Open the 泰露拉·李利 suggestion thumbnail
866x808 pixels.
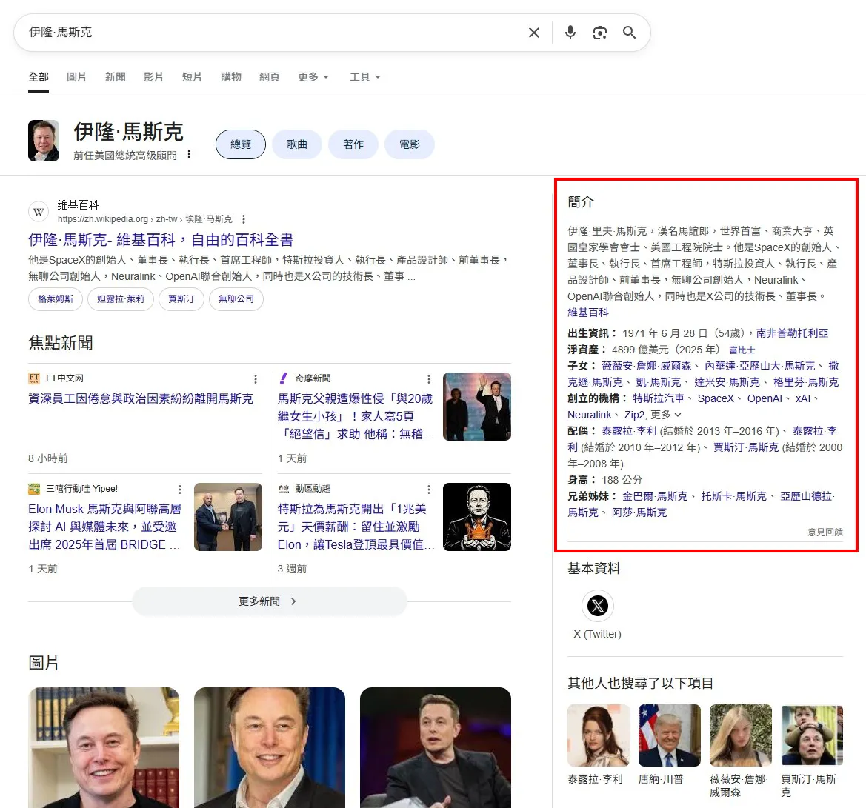[x=598, y=735]
